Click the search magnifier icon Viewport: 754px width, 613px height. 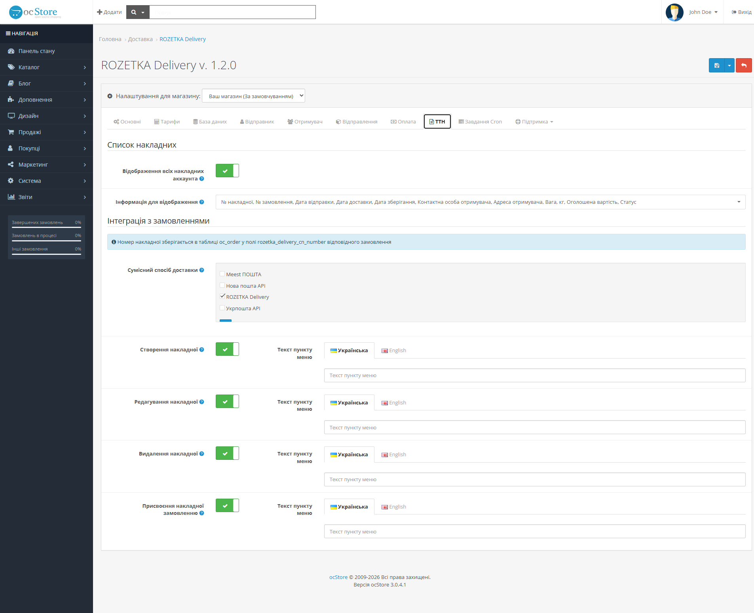[134, 12]
